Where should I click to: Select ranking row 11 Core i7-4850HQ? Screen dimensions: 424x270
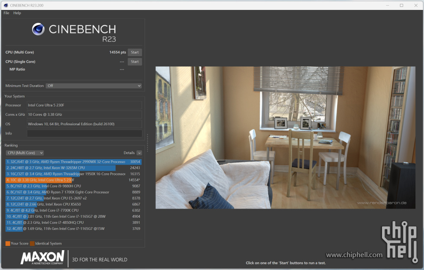(73, 222)
